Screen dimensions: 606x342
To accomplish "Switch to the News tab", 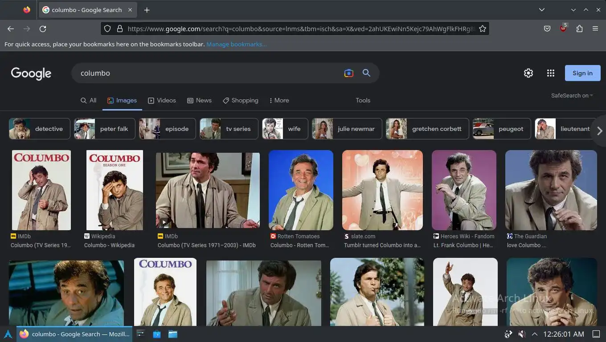I will (199, 100).
